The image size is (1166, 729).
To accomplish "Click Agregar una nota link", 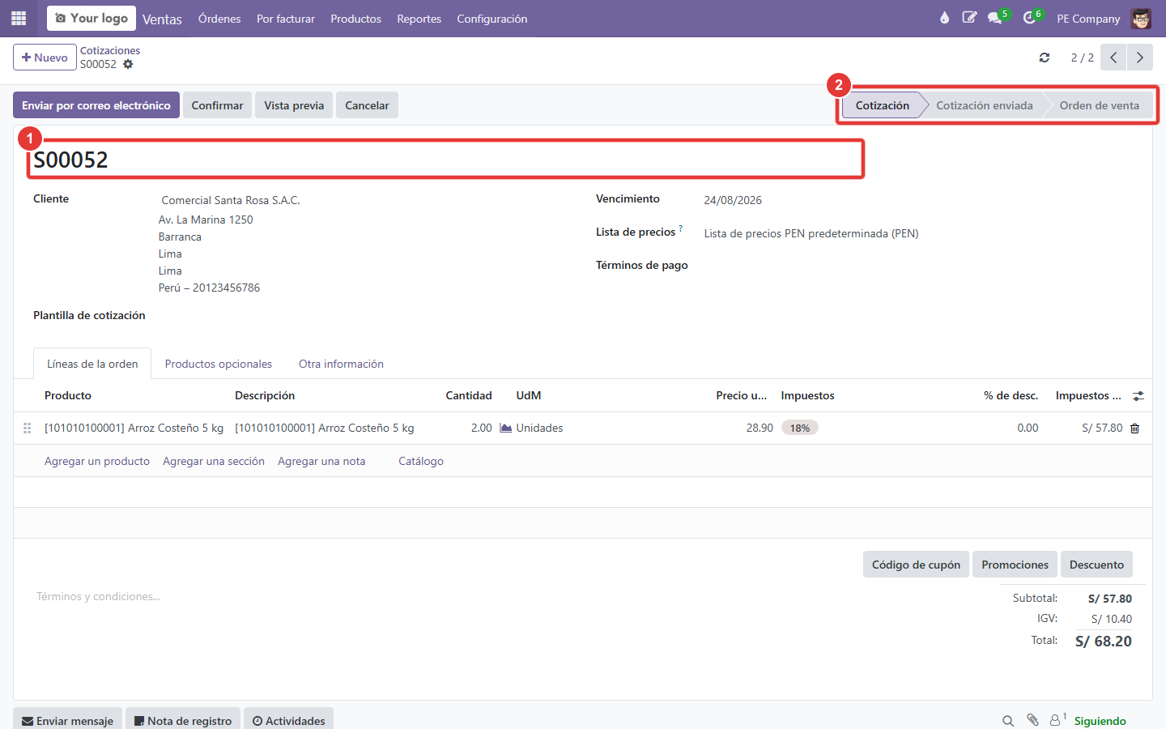I will point(321,461).
